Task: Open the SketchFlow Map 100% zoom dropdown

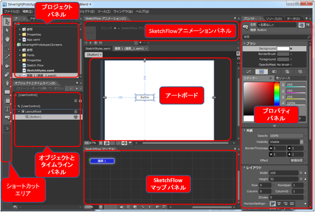Action: pos(101,207)
